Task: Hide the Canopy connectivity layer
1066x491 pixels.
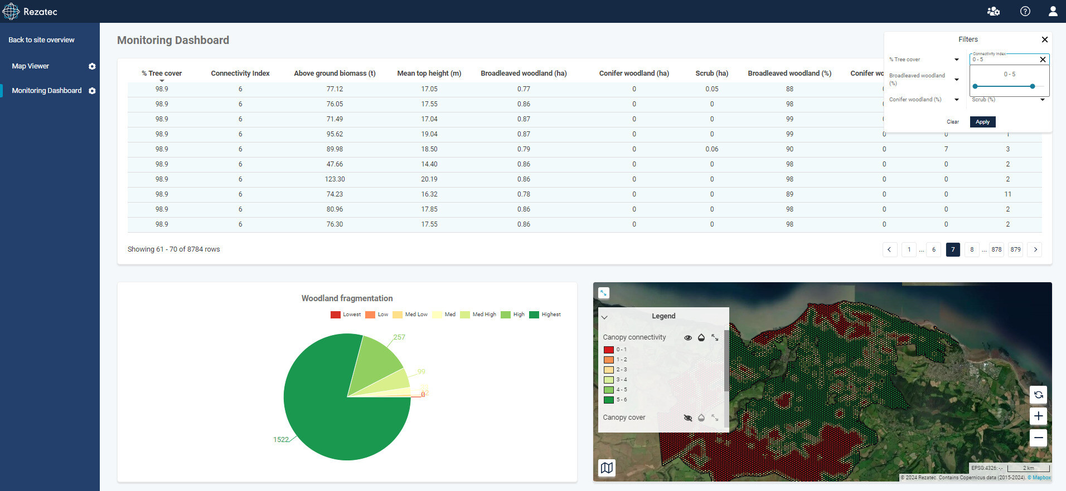Action: [688, 337]
